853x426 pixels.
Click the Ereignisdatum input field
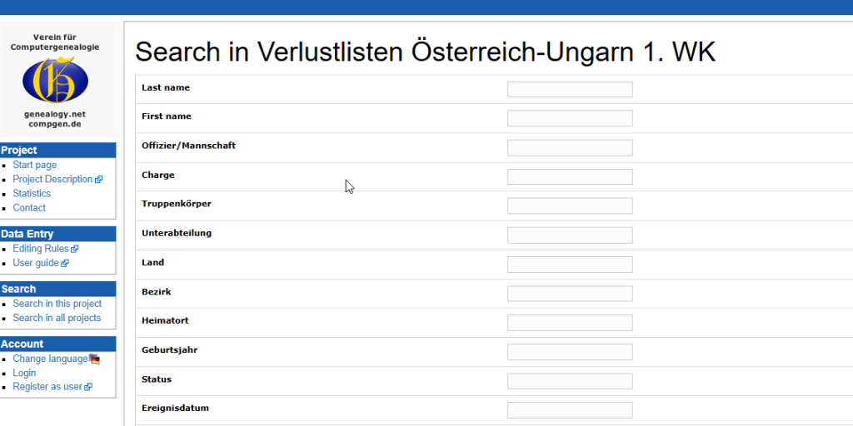(570, 410)
